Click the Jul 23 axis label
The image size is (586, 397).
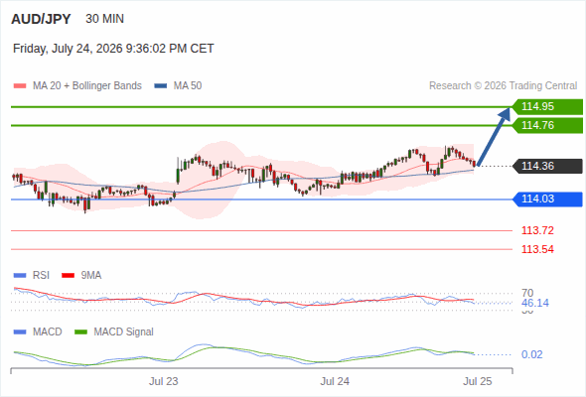(x=163, y=381)
